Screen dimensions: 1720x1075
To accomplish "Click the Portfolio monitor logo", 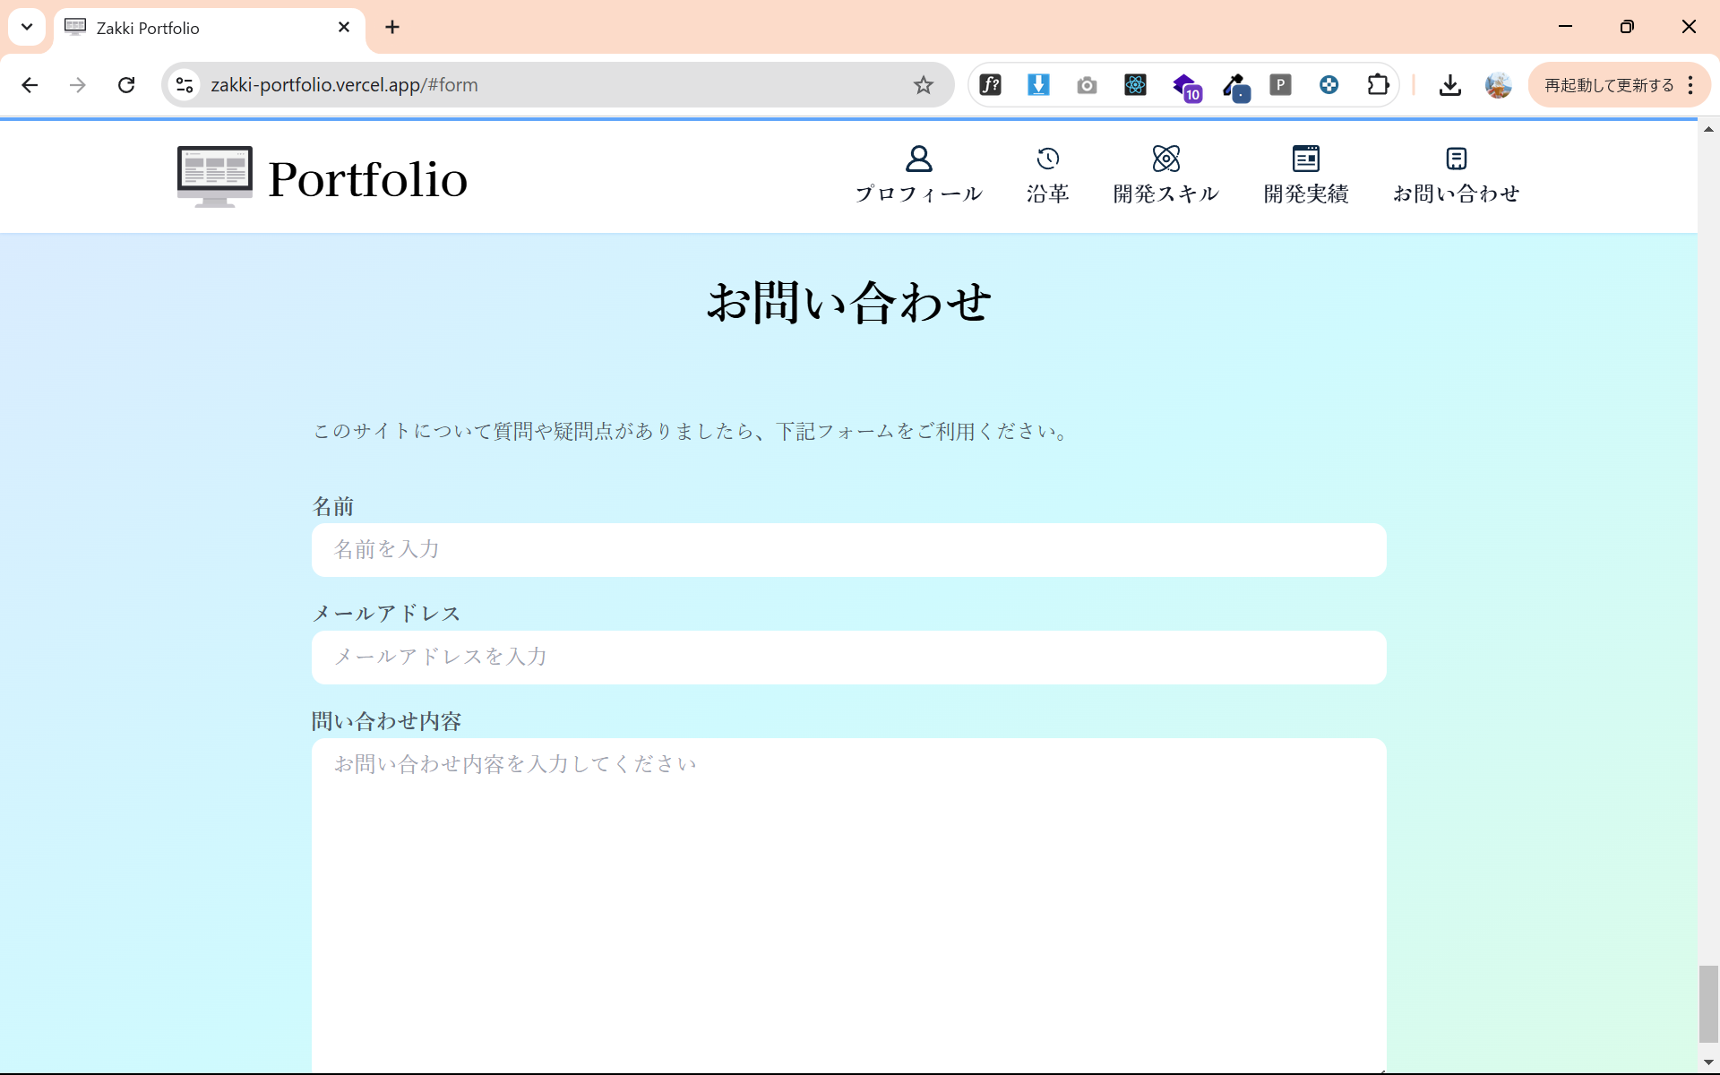I will coord(215,176).
